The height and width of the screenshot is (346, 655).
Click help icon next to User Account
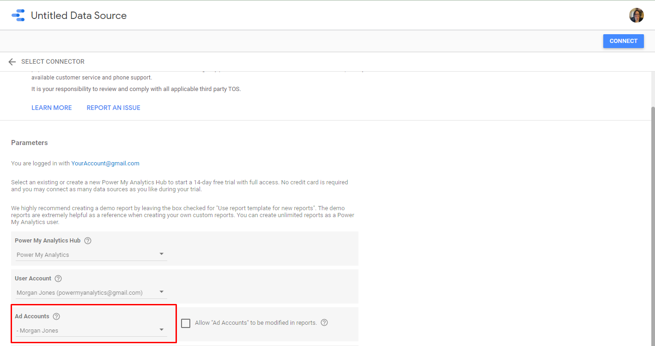click(58, 279)
